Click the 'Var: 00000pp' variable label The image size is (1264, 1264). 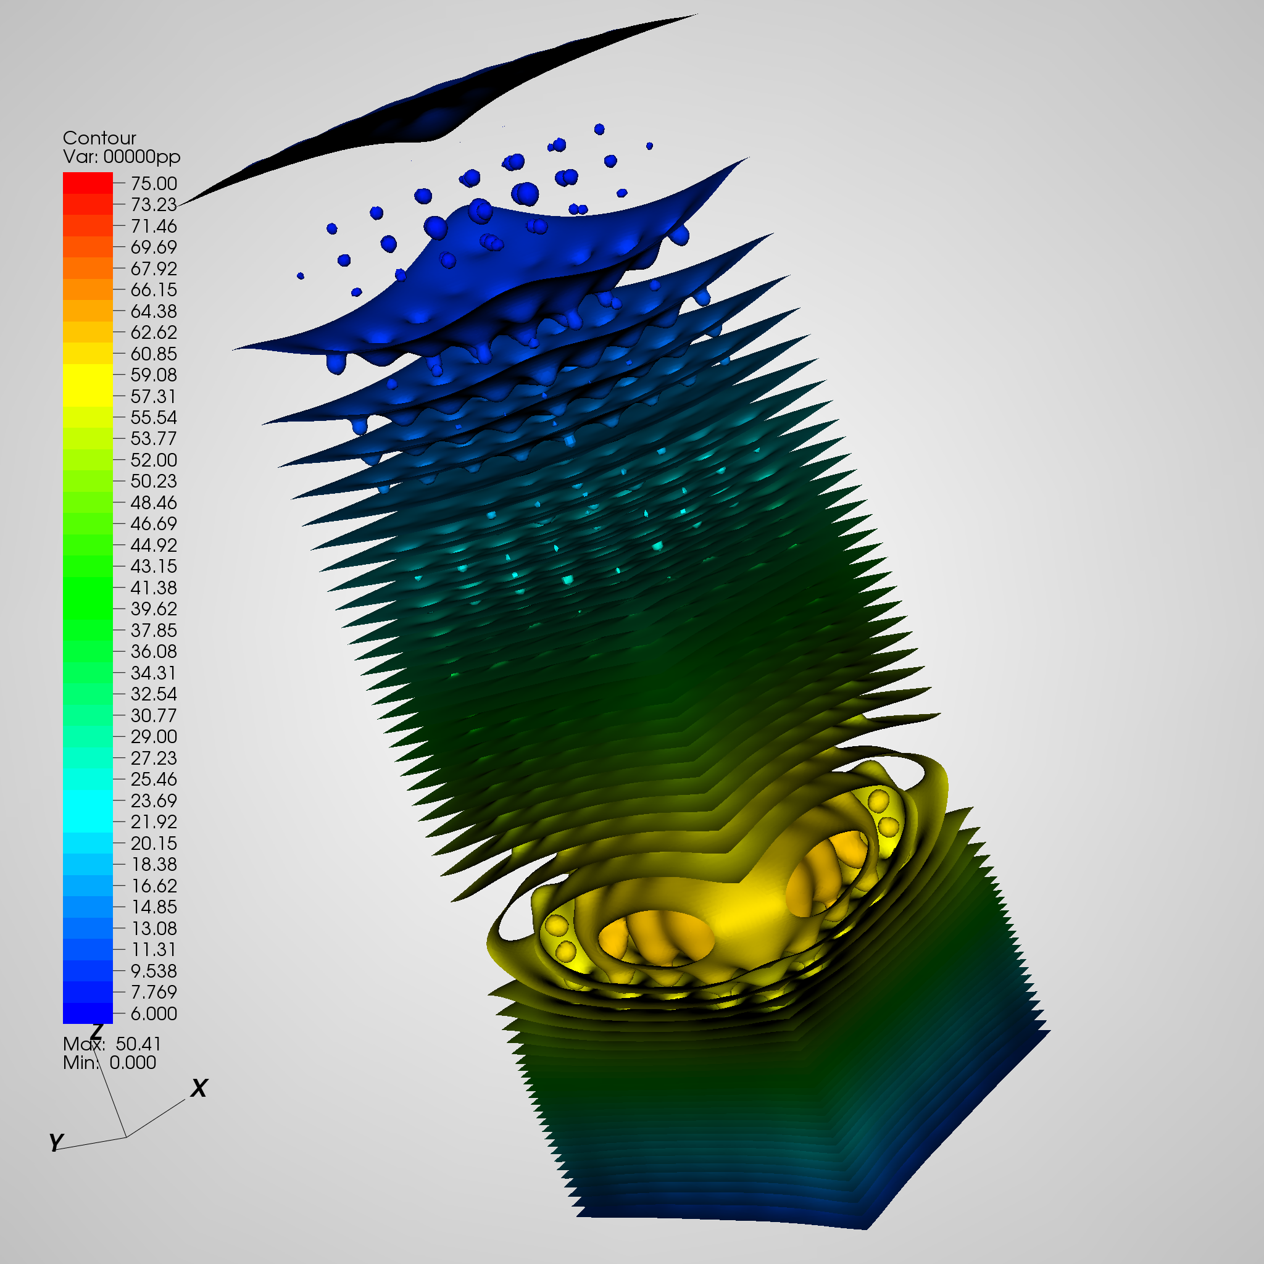tap(122, 157)
